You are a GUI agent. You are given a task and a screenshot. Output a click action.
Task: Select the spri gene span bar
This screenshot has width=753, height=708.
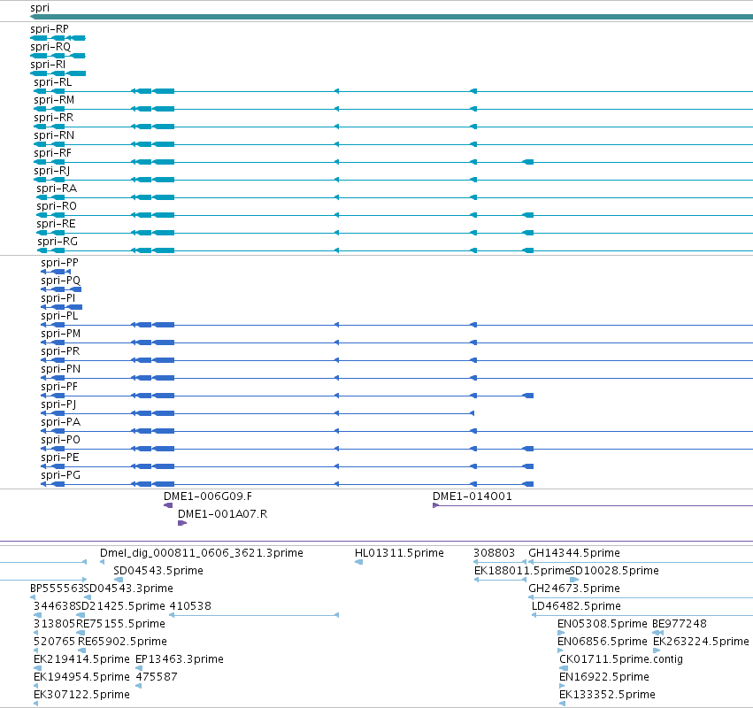point(391,17)
